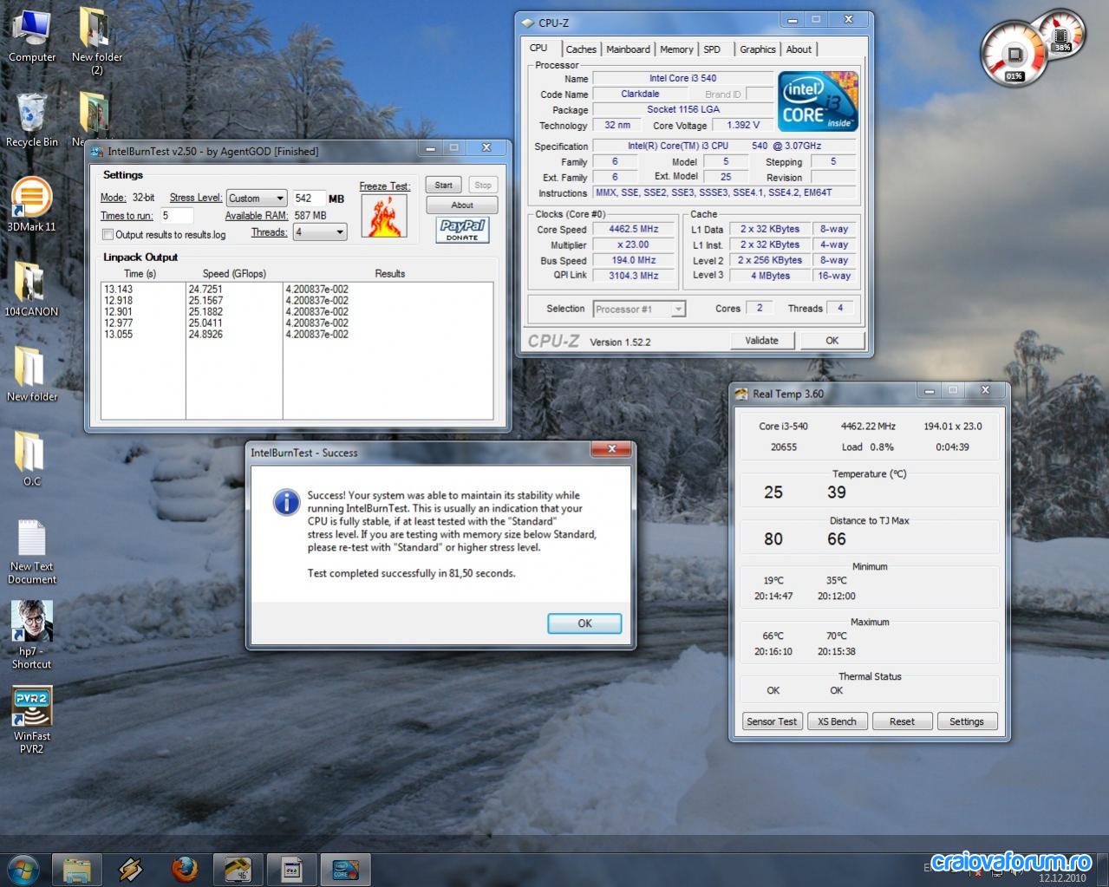
Task: Click the Bus Speed value 194.0 MHz
Action: pos(634,260)
